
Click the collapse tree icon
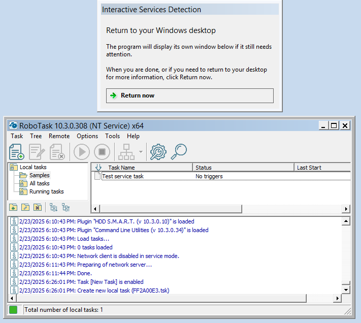pyautogui.click(x=66, y=207)
